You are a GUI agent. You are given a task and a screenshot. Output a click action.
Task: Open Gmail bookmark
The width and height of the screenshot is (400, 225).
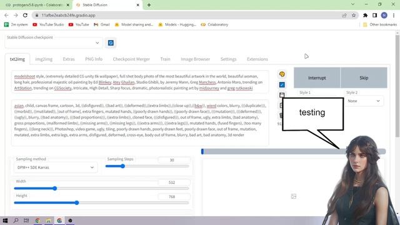102,24
